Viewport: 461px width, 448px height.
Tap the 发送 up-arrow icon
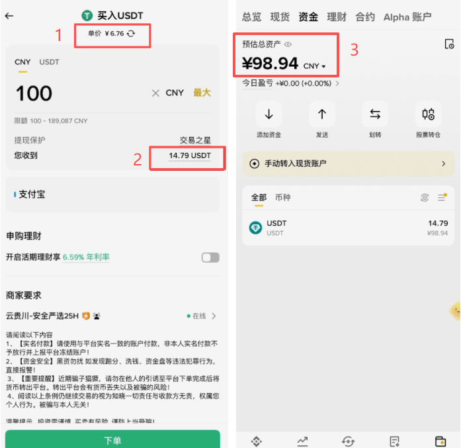tap(322, 114)
